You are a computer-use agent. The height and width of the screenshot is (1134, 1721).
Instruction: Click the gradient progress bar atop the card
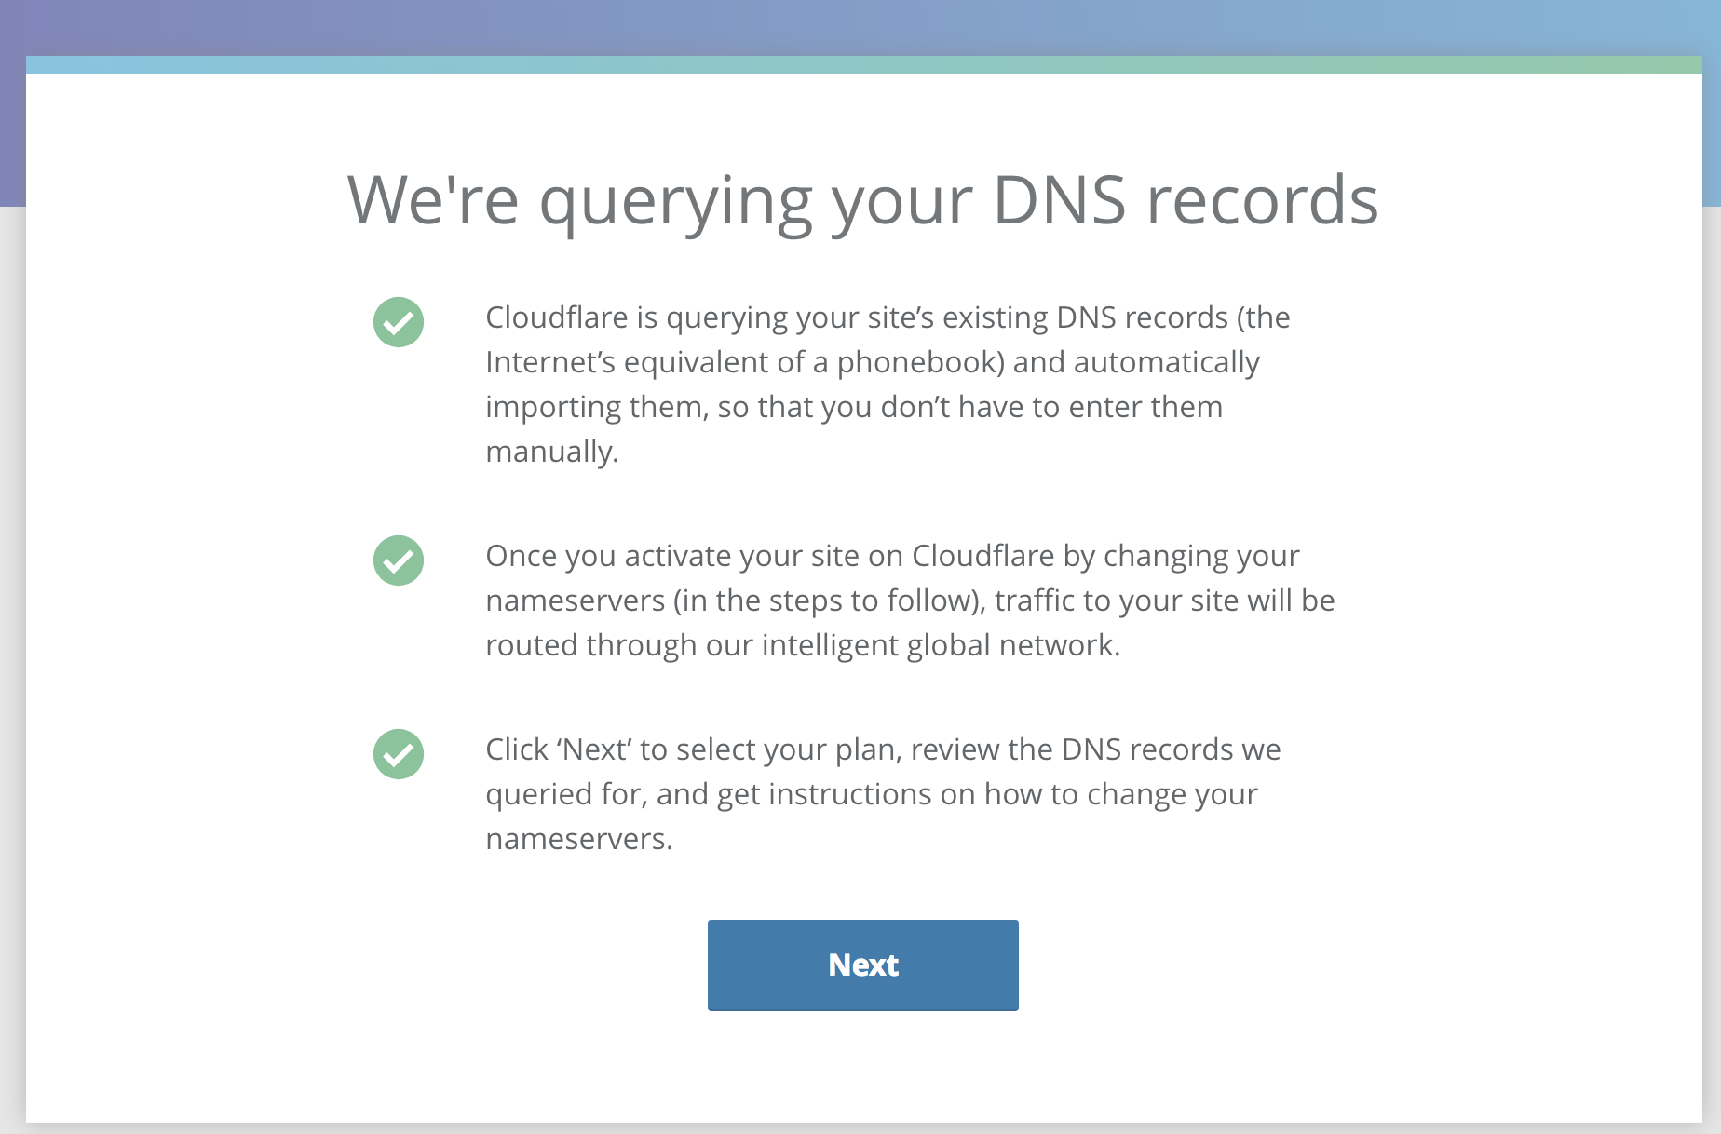click(862, 64)
